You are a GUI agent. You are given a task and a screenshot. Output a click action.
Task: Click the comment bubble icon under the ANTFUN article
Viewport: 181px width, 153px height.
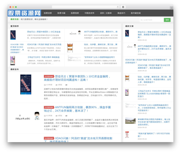pos(66,116)
